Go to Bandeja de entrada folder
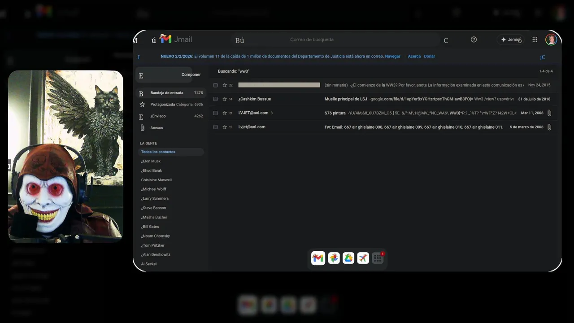 [x=170, y=93]
